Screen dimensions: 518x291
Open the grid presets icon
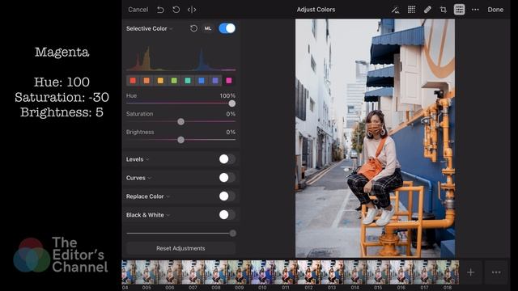click(411, 10)
